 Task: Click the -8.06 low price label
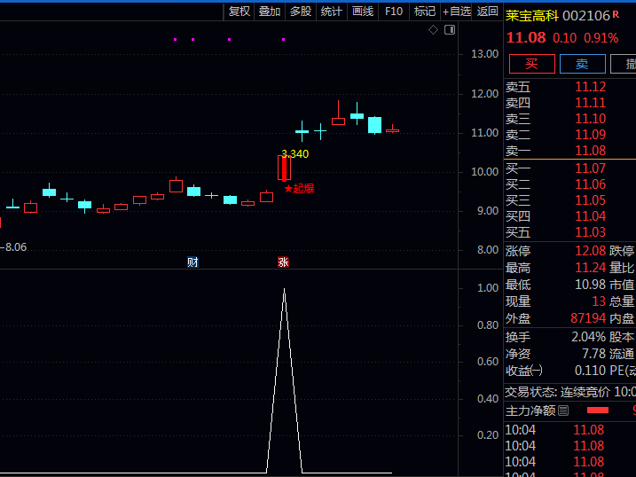(14, 247)
